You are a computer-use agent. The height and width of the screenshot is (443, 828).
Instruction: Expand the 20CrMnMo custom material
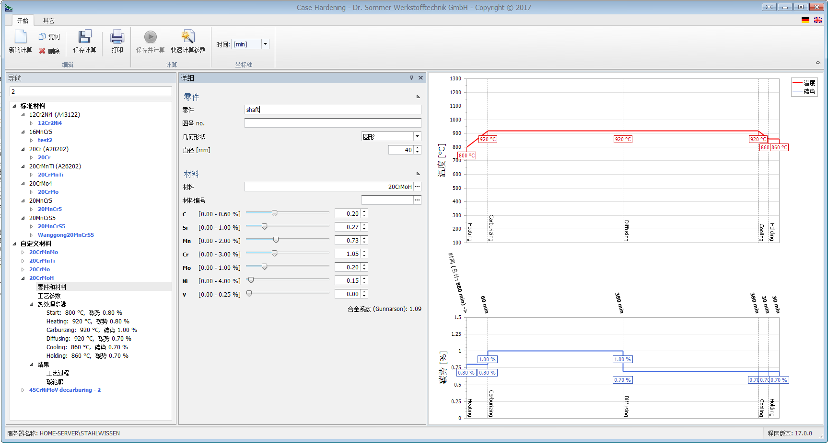pyautogui.click(x=23, y=252)
